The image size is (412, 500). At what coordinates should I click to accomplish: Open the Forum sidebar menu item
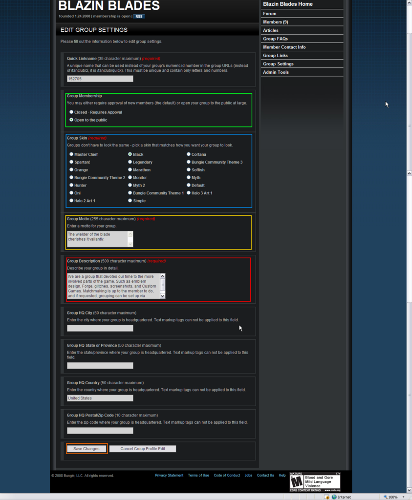pyautogui.click(x=270, y=14)
